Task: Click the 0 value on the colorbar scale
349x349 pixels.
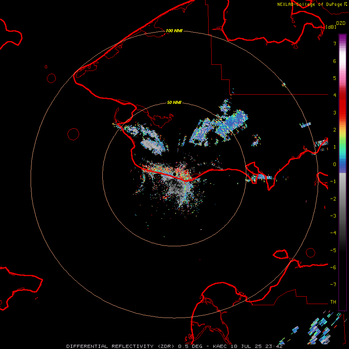Action: coord(335,164)
